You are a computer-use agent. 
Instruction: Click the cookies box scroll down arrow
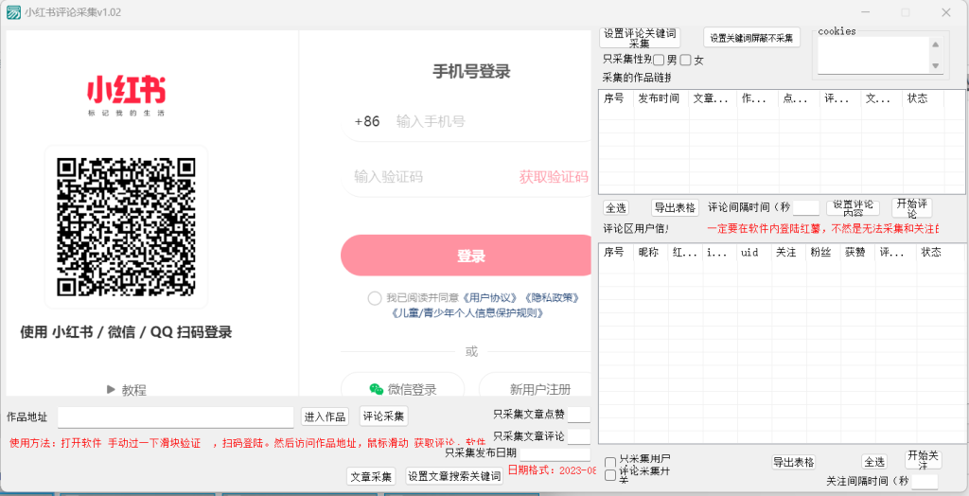935,65
